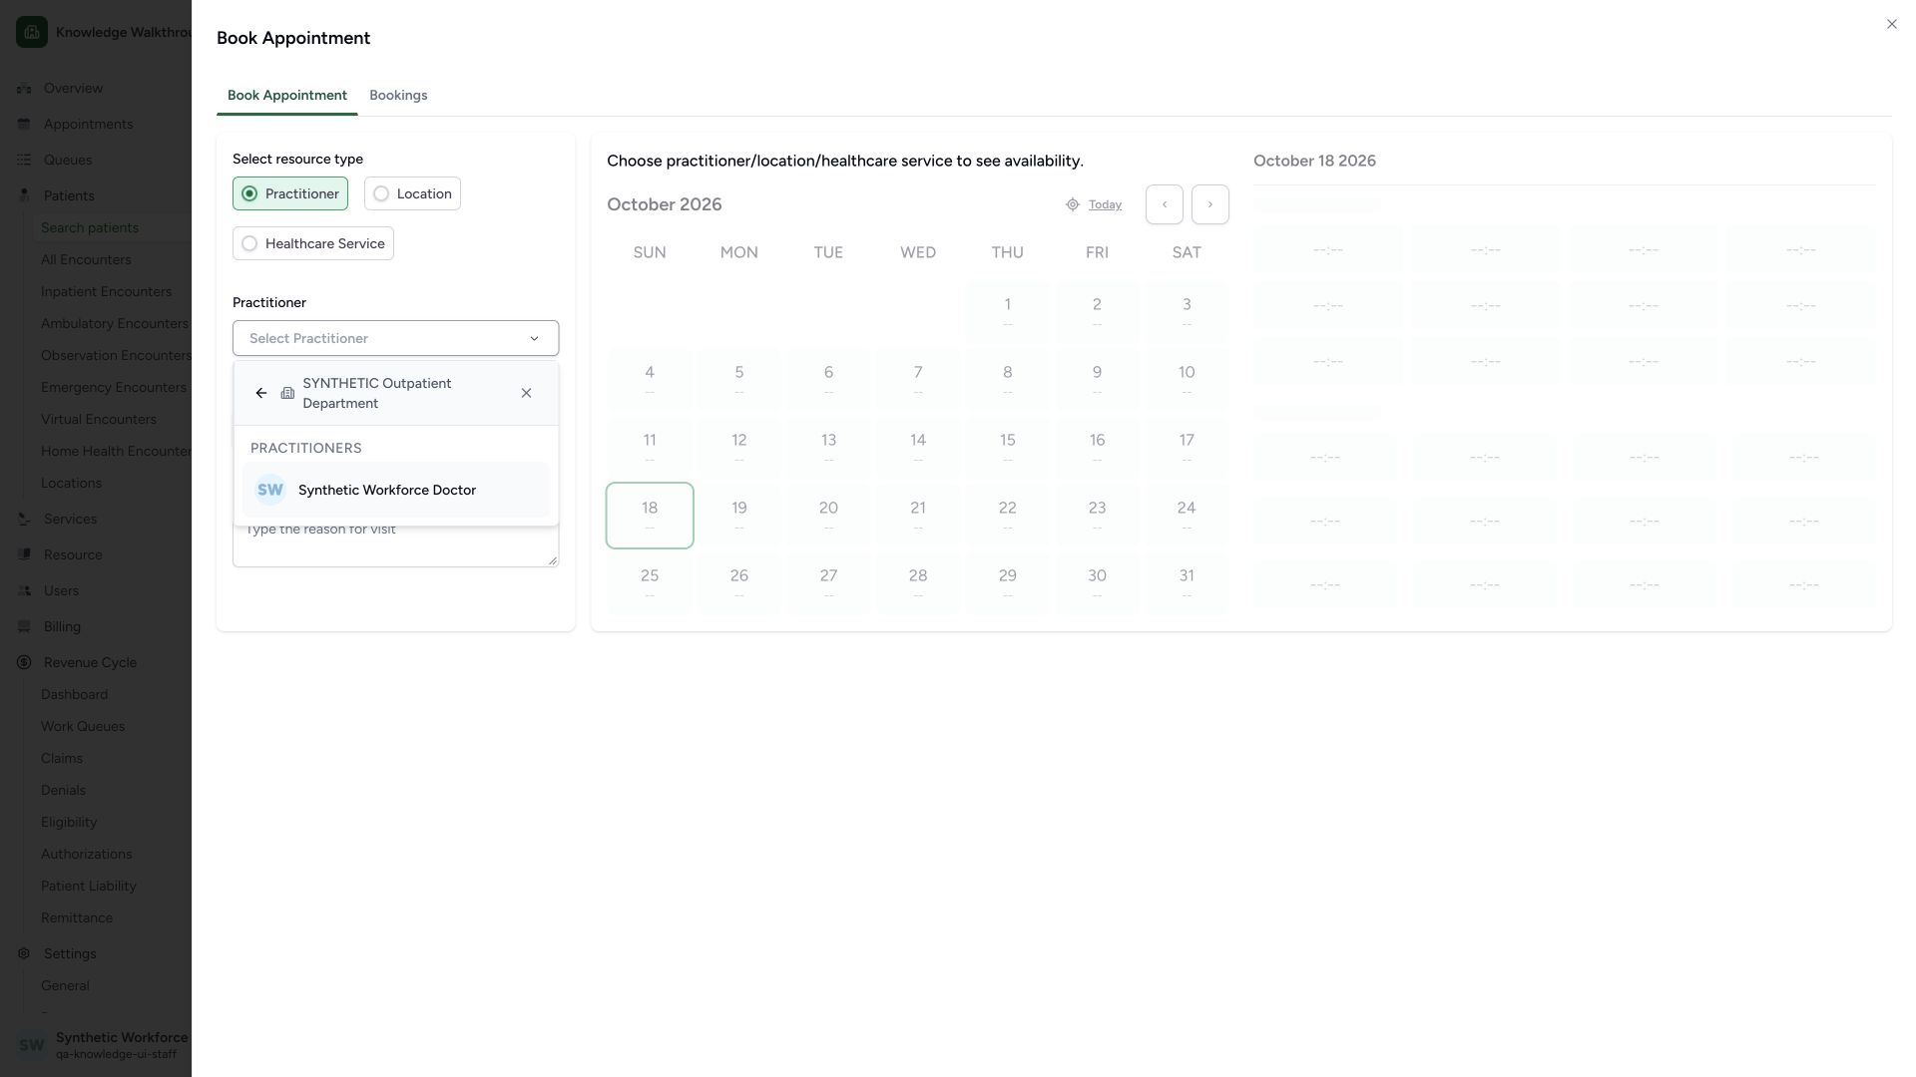1916x1077 pixels.
Task: Open Claims in sidebar
Action: pos(62,758)
